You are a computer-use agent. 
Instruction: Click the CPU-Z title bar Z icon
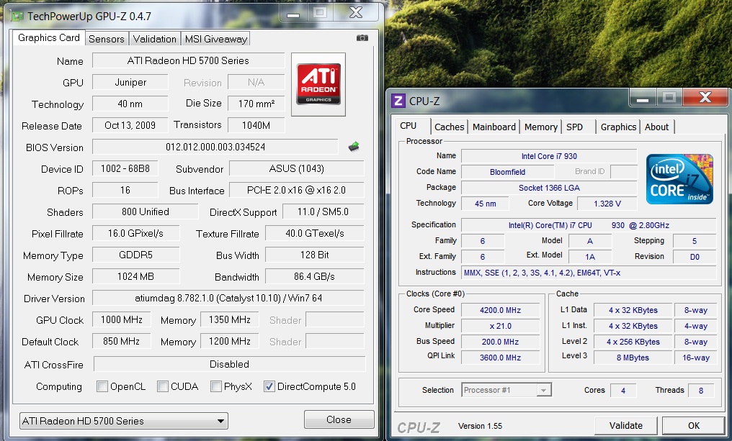(x=398, y=101)
